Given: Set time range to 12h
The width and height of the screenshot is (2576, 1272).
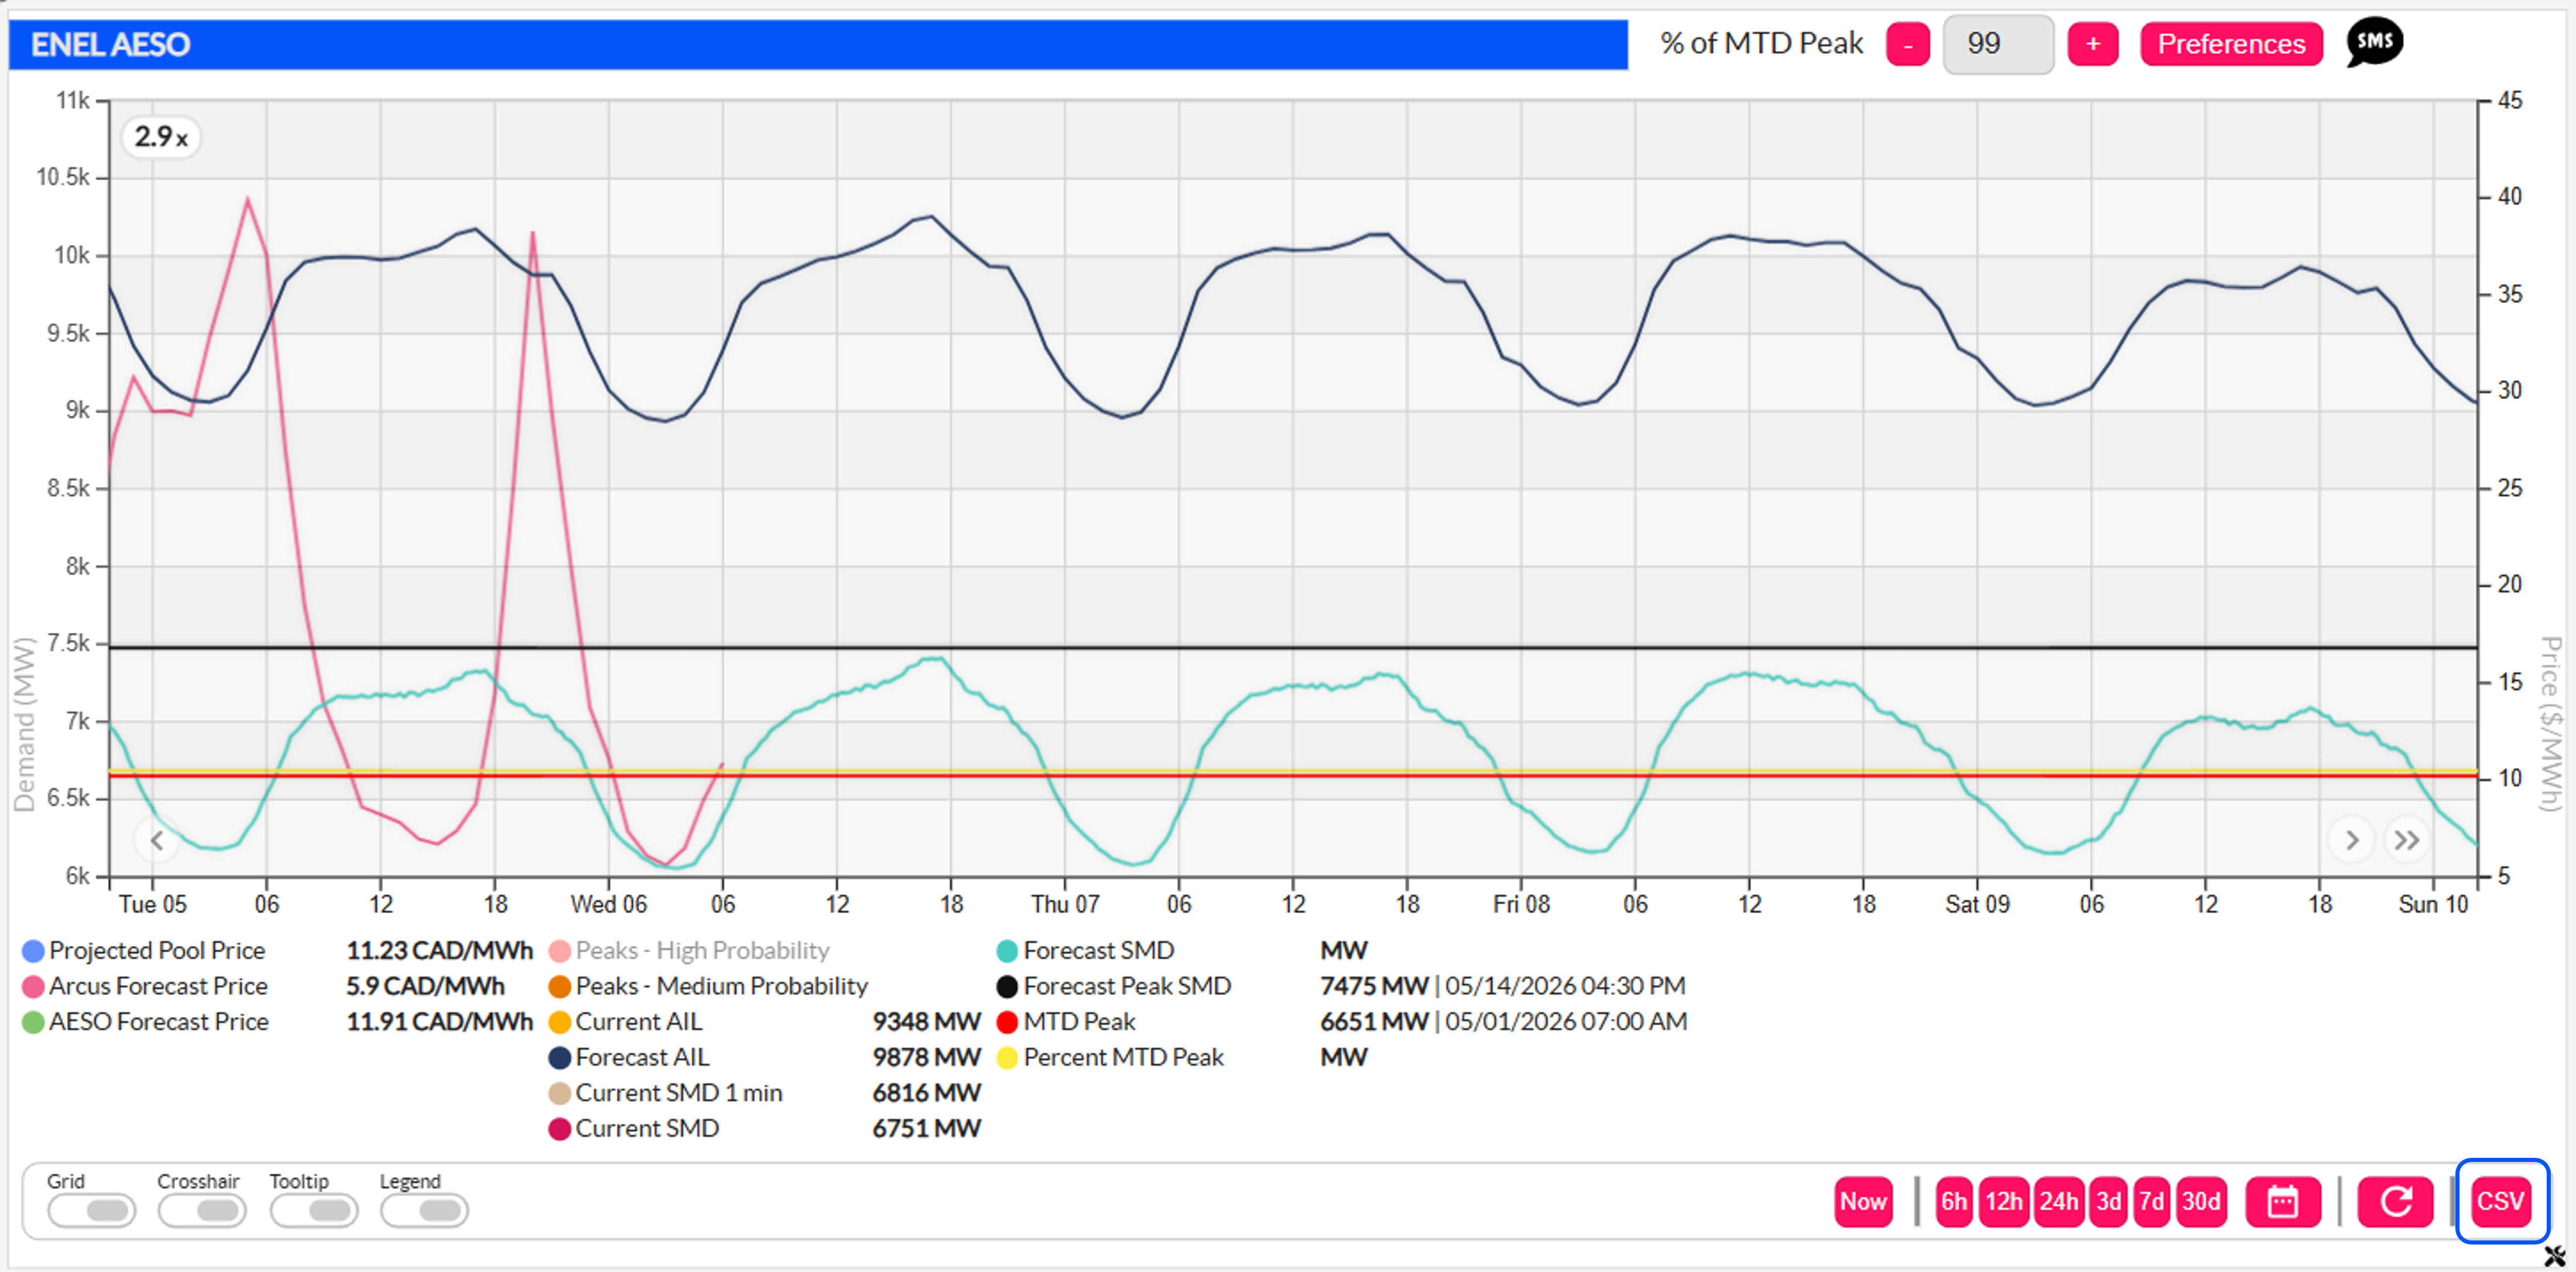Looking at the screenshot, I should tap(2003, 1201).
